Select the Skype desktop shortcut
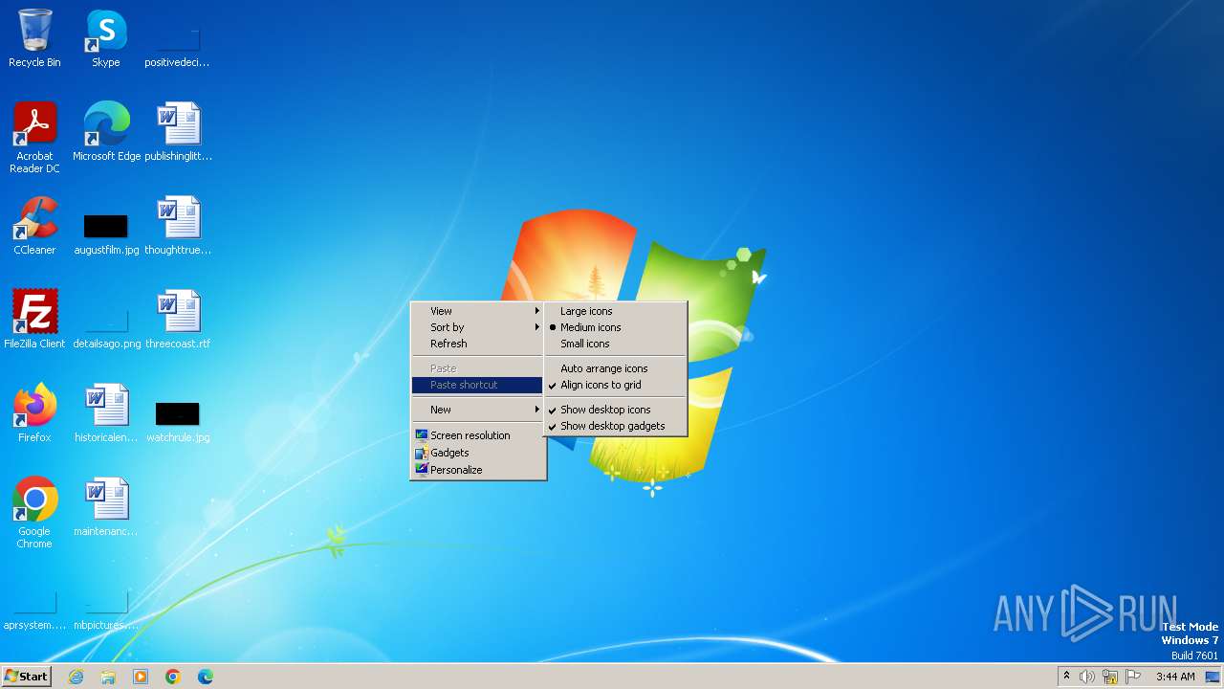The width and height of the screenshot is (1224, 689). coord(106,38)
